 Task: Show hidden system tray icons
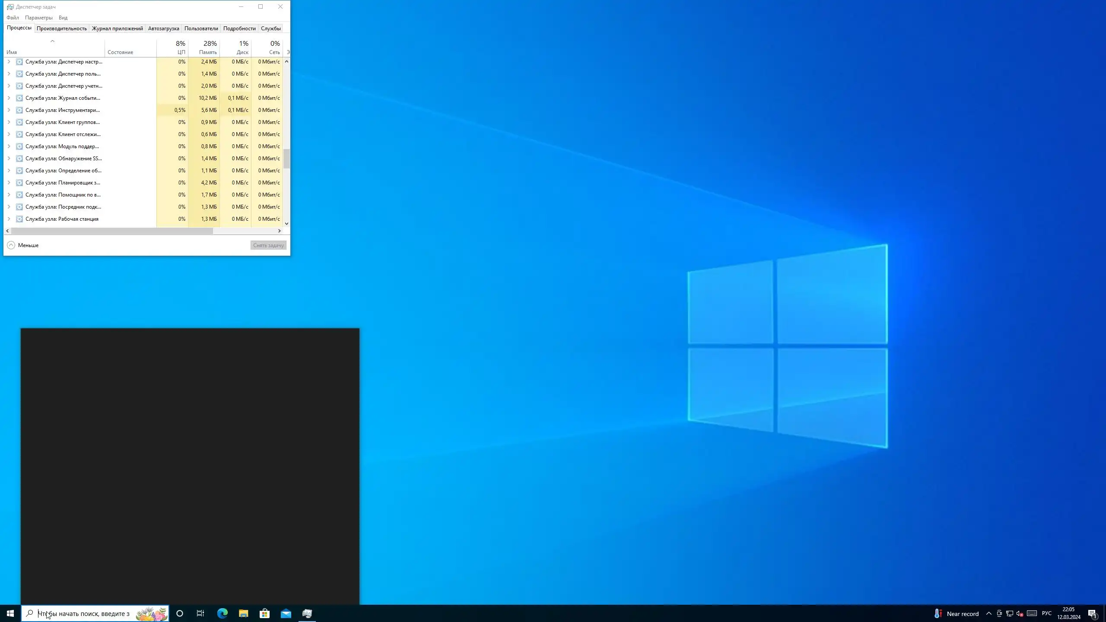point(988,613)
